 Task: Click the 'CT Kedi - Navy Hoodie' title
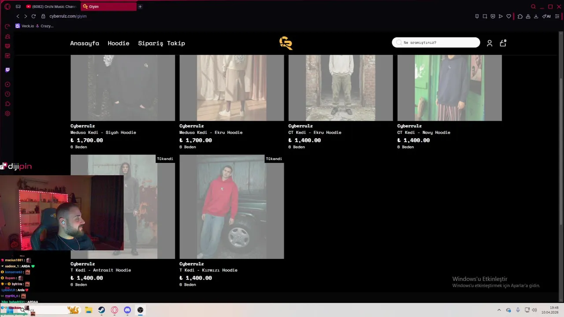coord(423,133)
